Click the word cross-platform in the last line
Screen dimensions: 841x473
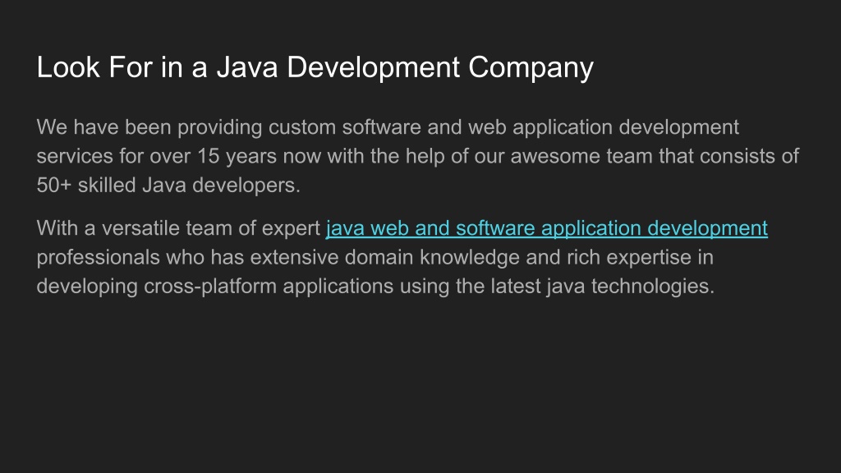pyautogui.click(x=210, y=287)
